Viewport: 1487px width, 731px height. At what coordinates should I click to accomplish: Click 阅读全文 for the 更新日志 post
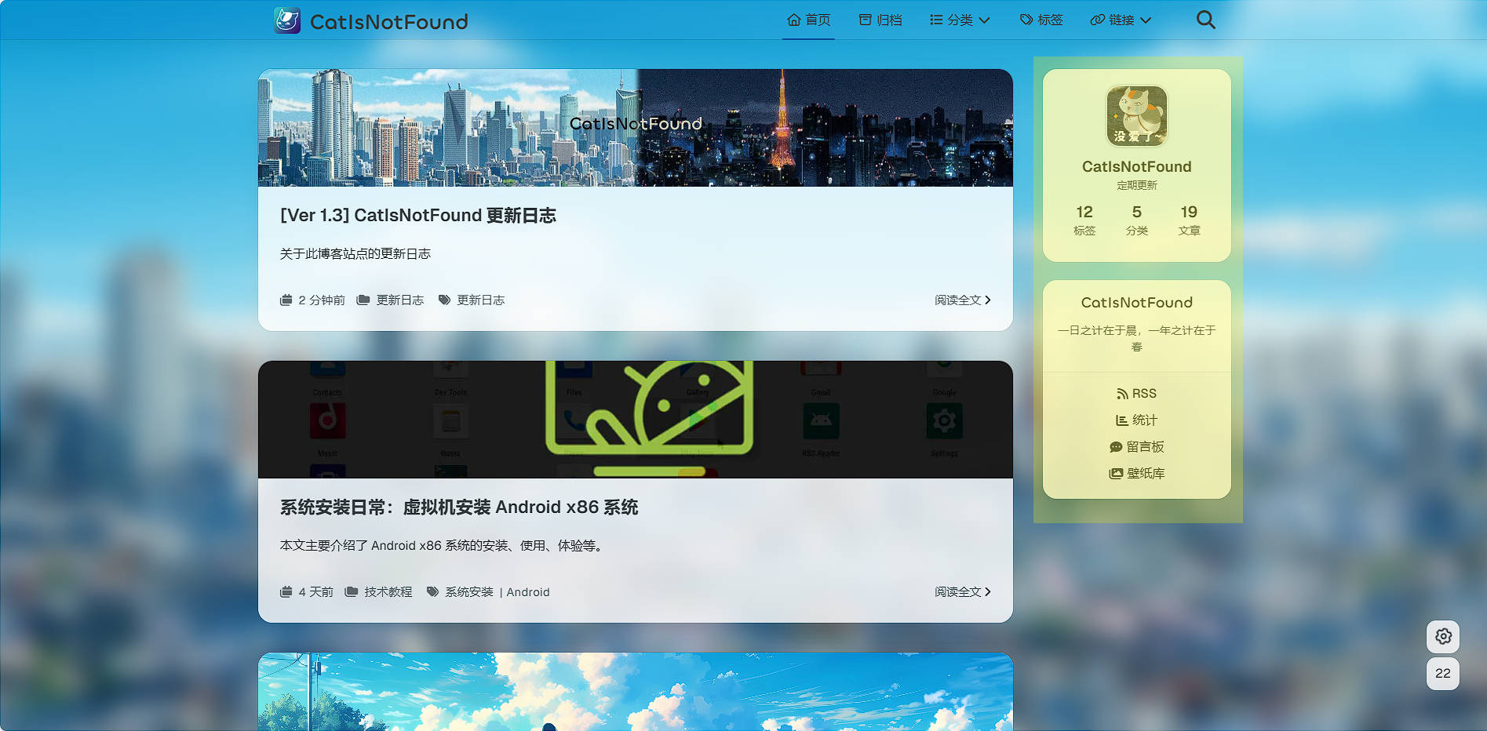963,300
